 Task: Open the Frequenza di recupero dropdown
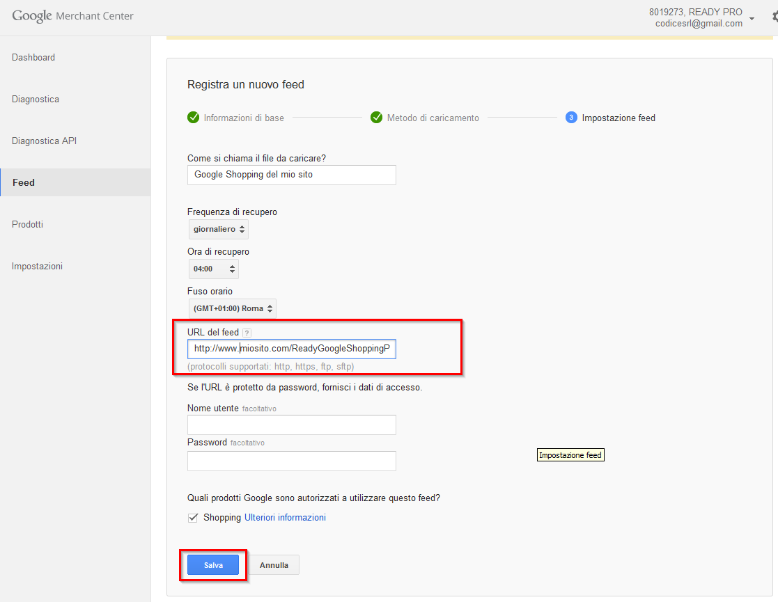coord(218,229)
